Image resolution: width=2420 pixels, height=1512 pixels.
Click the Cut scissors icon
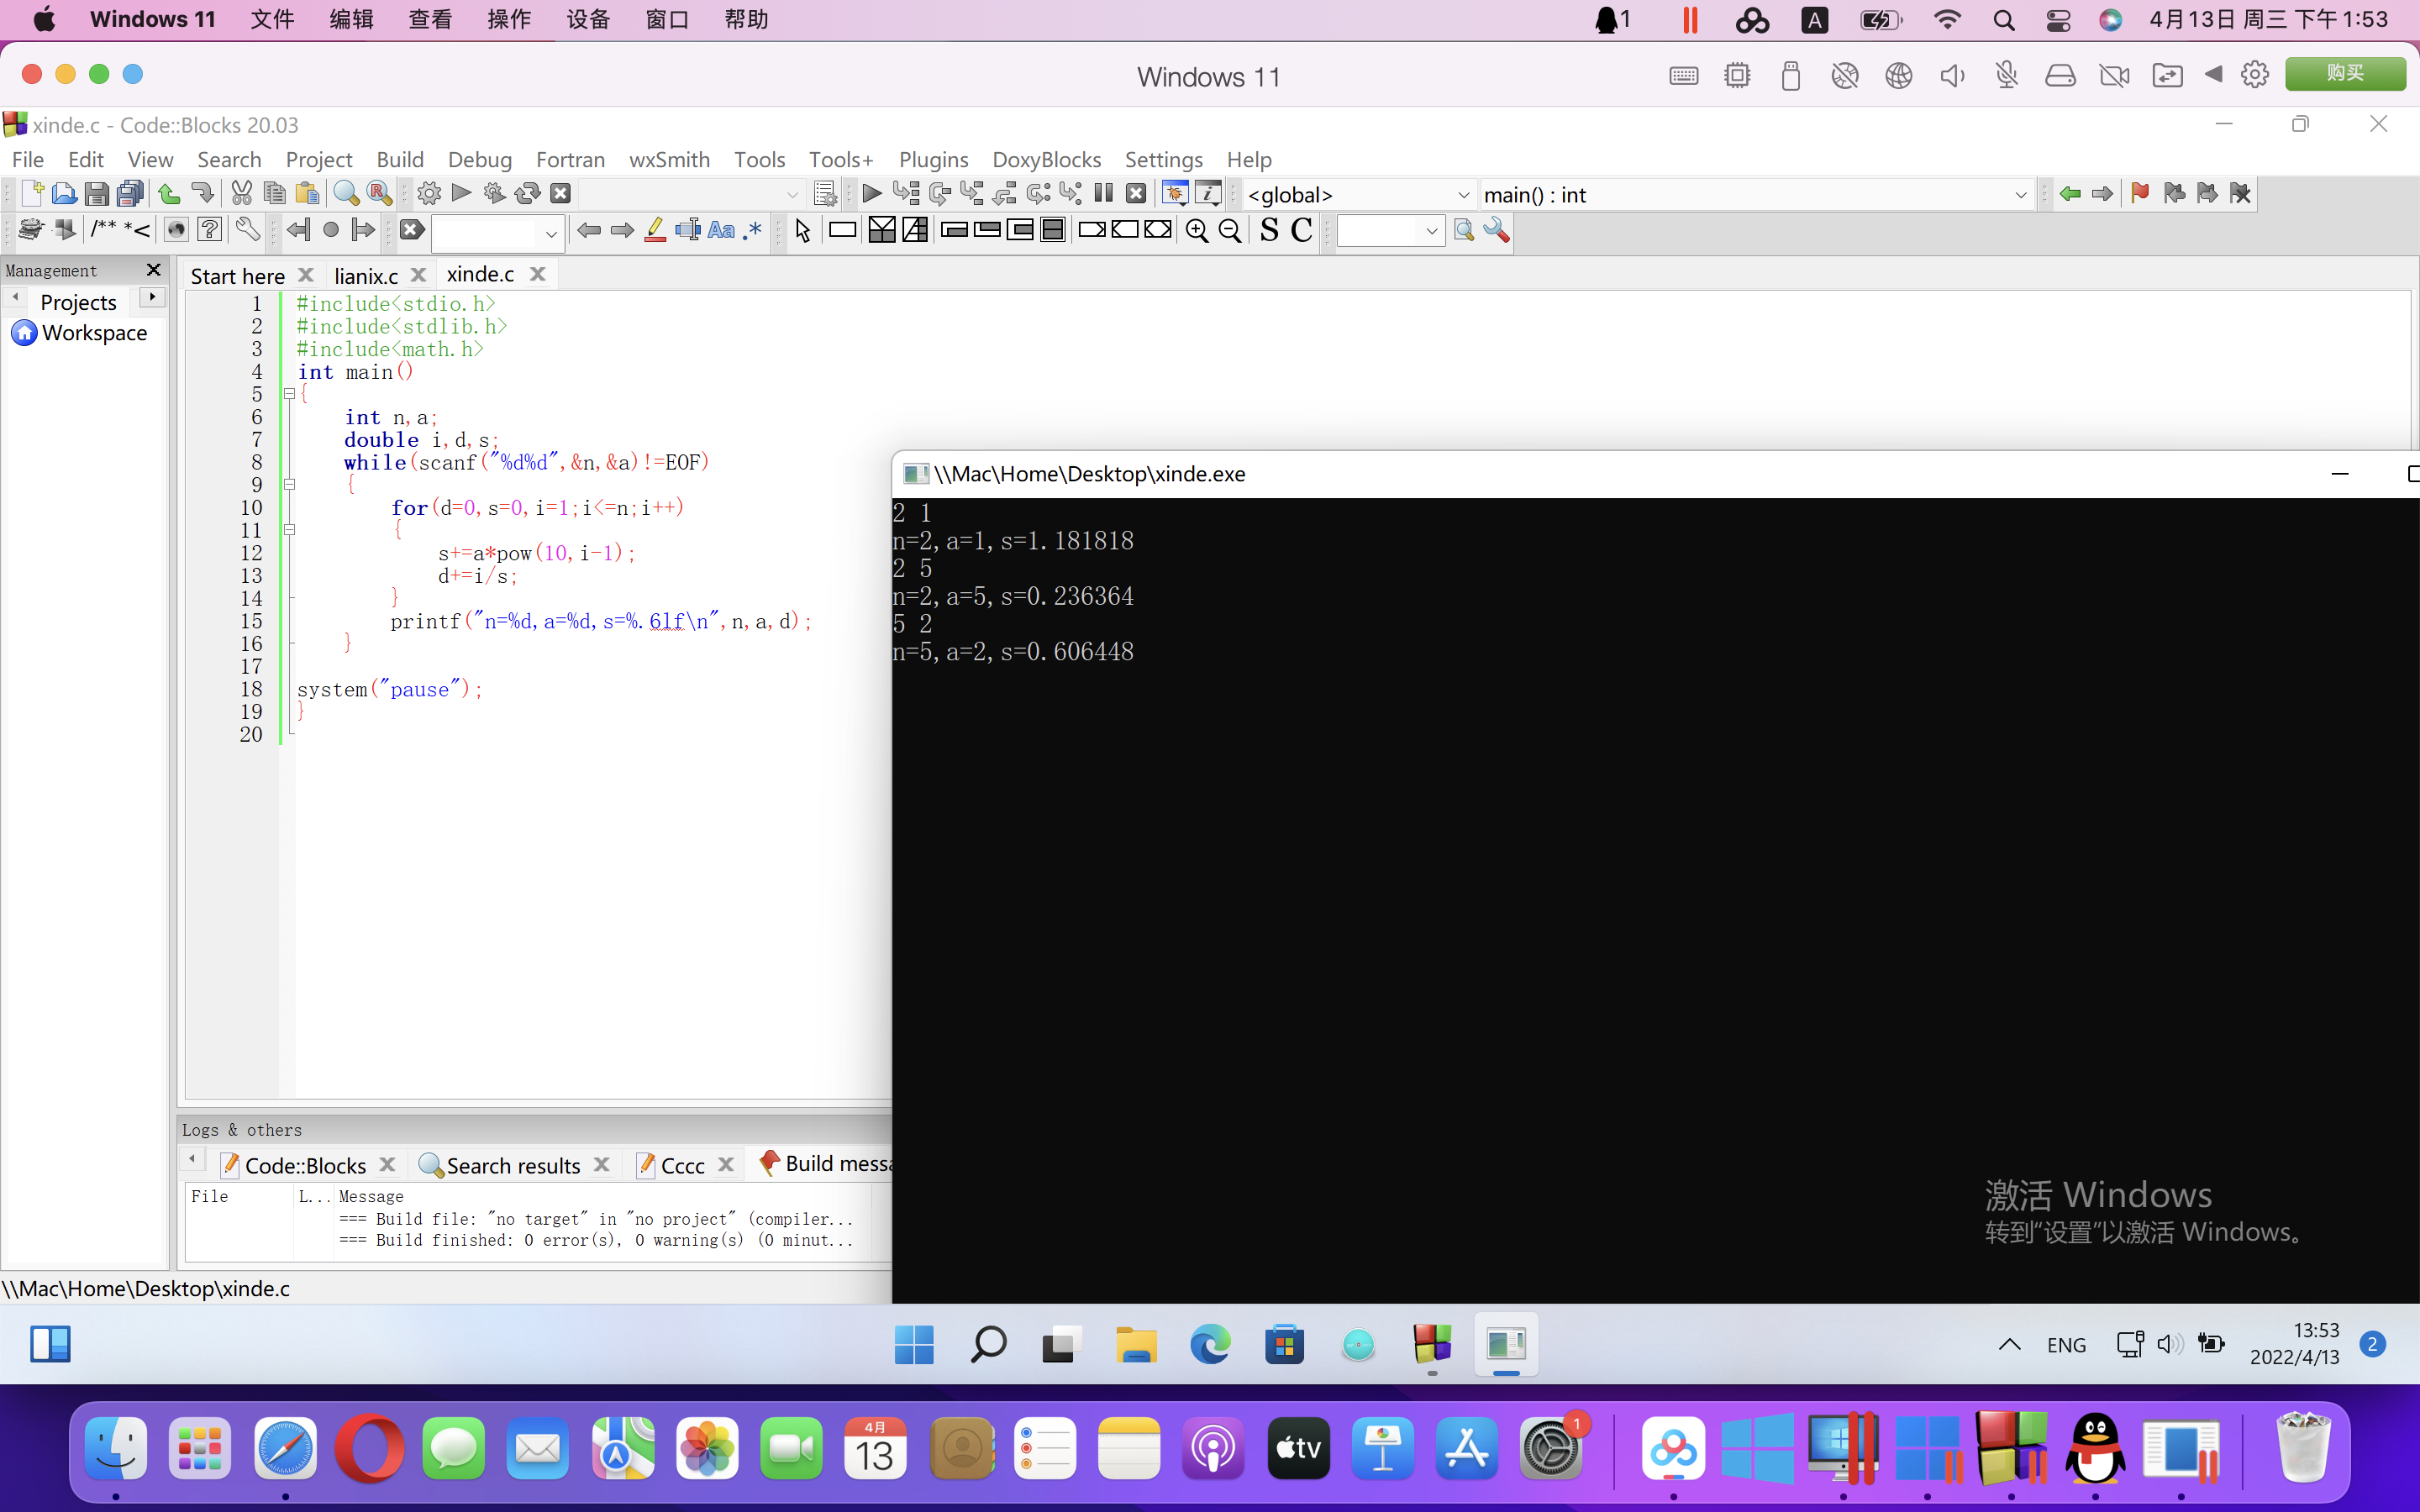241,194
